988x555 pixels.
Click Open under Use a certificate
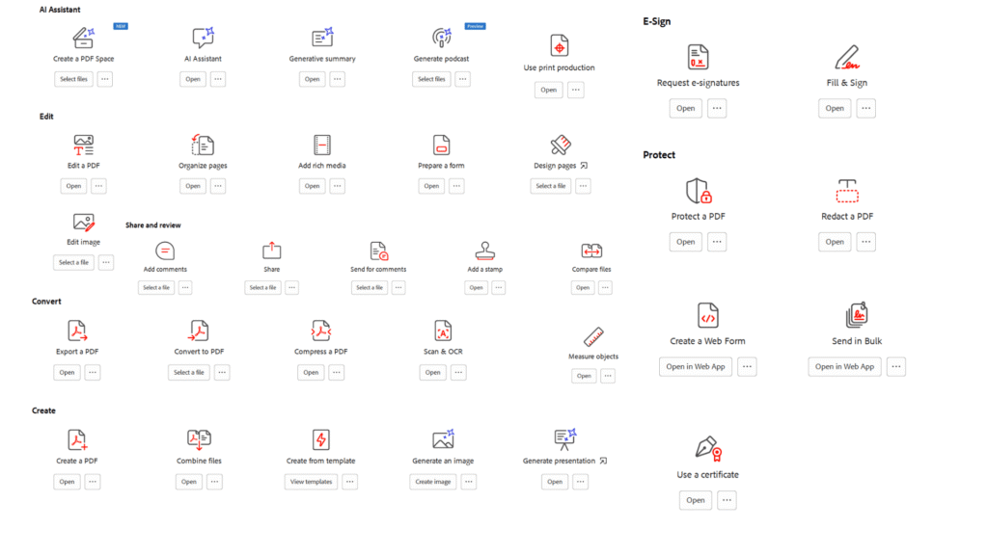tap(695, 500)
